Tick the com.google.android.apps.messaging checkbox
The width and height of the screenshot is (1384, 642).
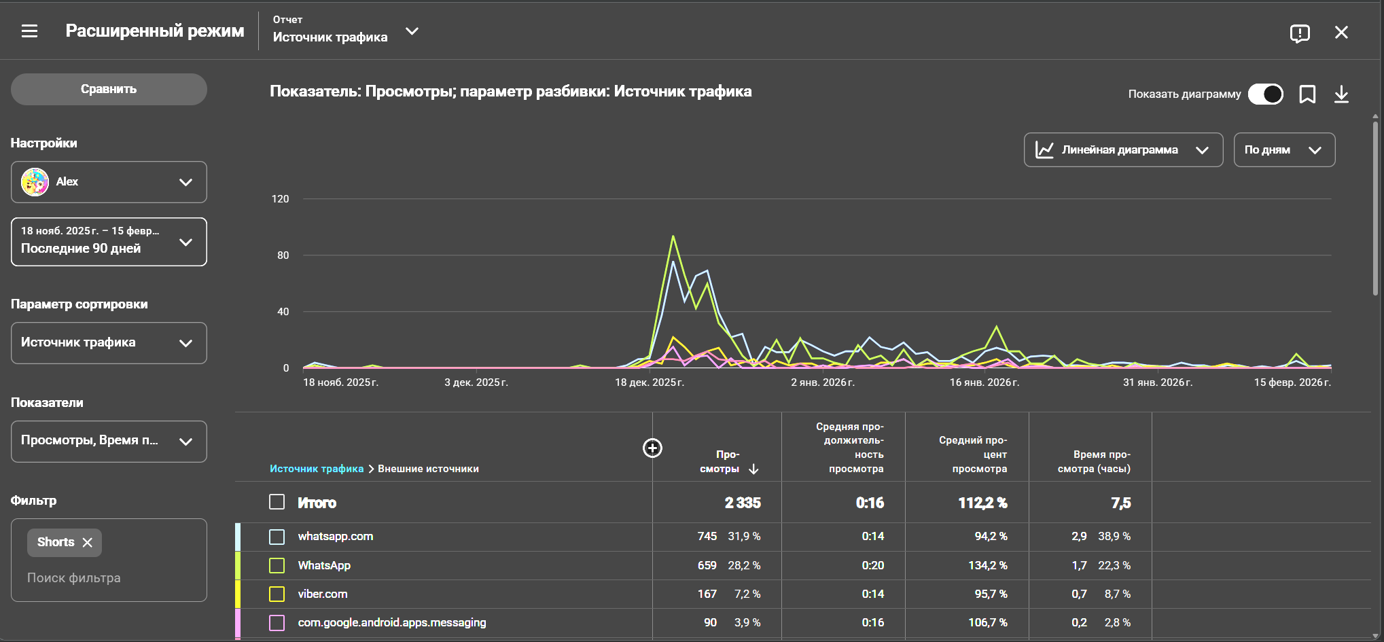[277, 622]
